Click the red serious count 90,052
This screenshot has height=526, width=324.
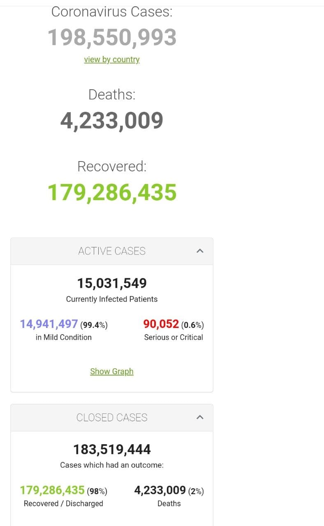pos(161,324)
